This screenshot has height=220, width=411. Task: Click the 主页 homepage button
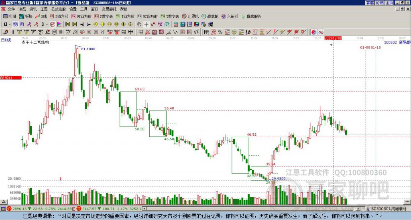click(389, 3)
